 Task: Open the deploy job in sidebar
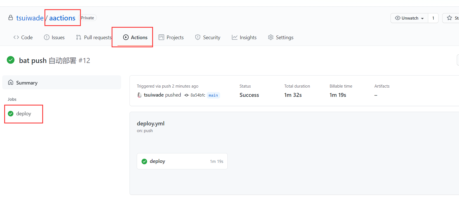click(x=23, y=114)
